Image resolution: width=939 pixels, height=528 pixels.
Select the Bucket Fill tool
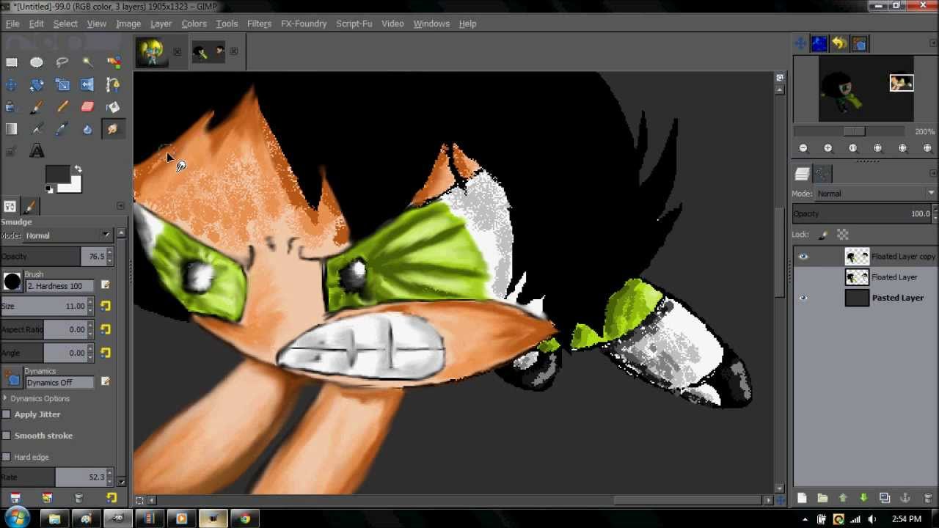coord(113,107)
